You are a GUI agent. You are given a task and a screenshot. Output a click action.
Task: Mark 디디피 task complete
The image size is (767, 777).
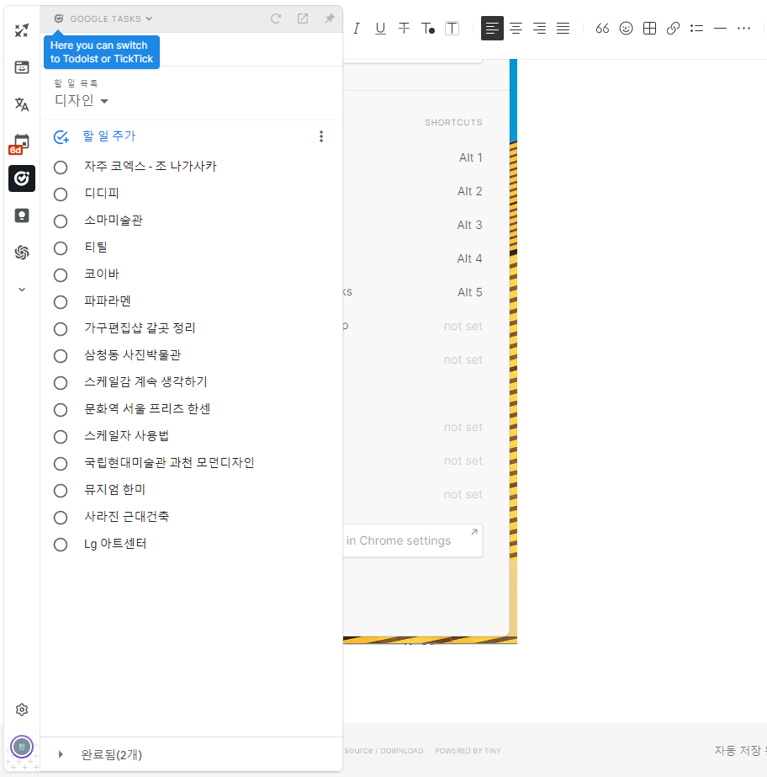click(61, 194)
